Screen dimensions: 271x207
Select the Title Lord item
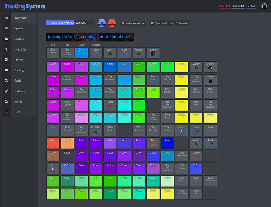pyautogui.click(x=110, y=130)
